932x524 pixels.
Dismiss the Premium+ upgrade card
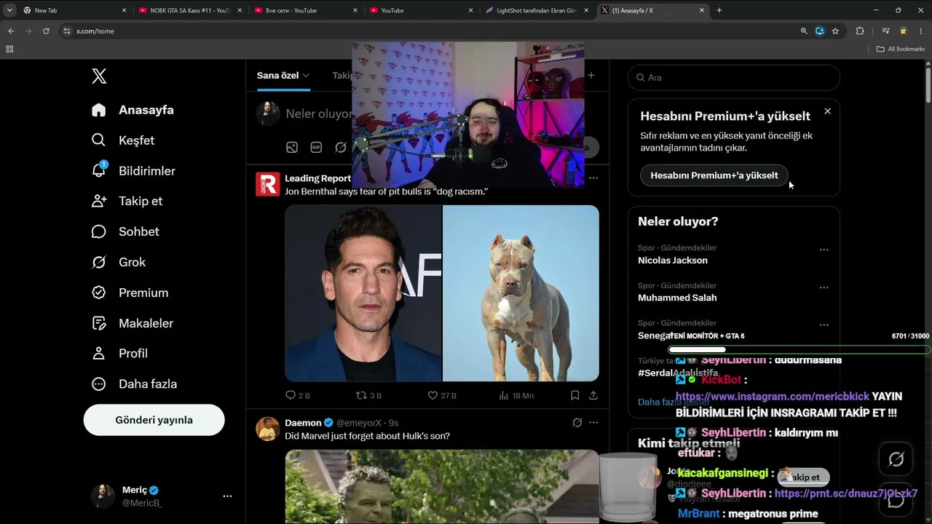tap(827, 111)
